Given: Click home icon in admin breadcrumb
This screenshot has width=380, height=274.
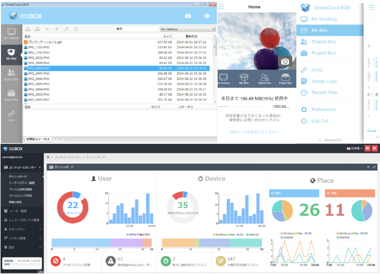Looking at the screenshot, I should coord(48,157).
